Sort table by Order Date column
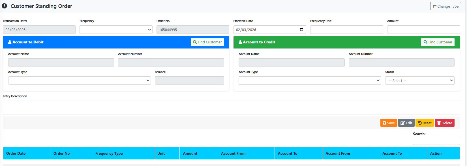The height and width of the screenshot is (166, 467). (16, 153)
